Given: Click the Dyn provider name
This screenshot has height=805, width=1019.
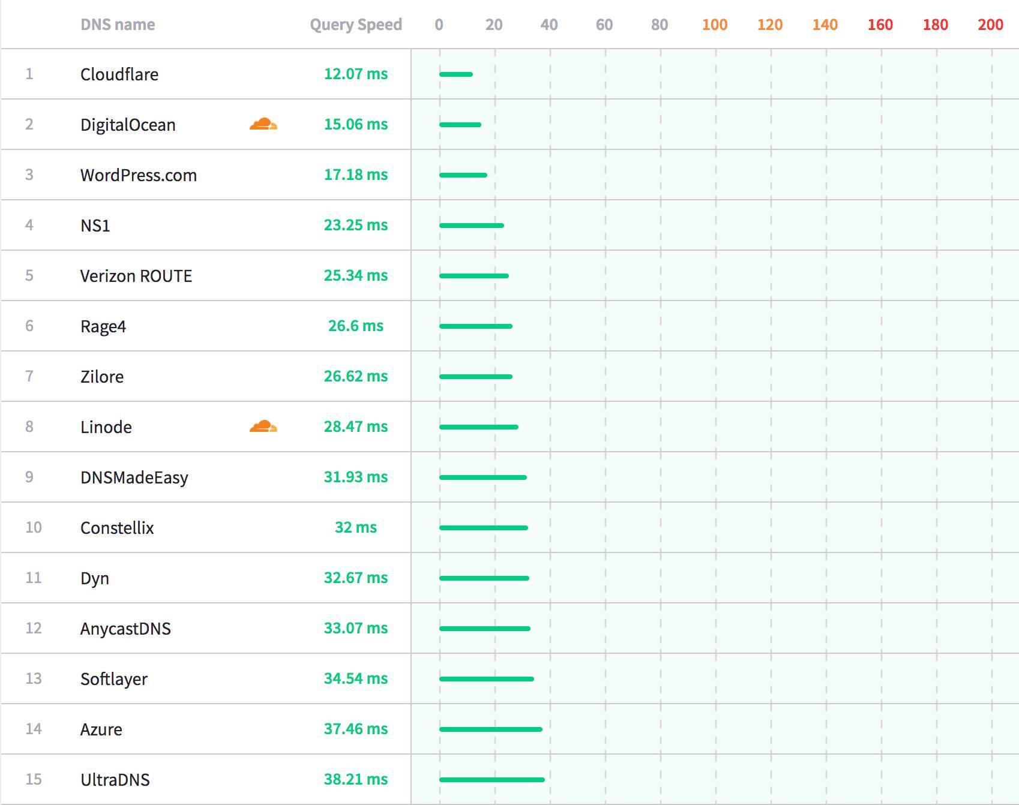Looking at the screenshot, I should pyautogui.click(x=95, y=578).
